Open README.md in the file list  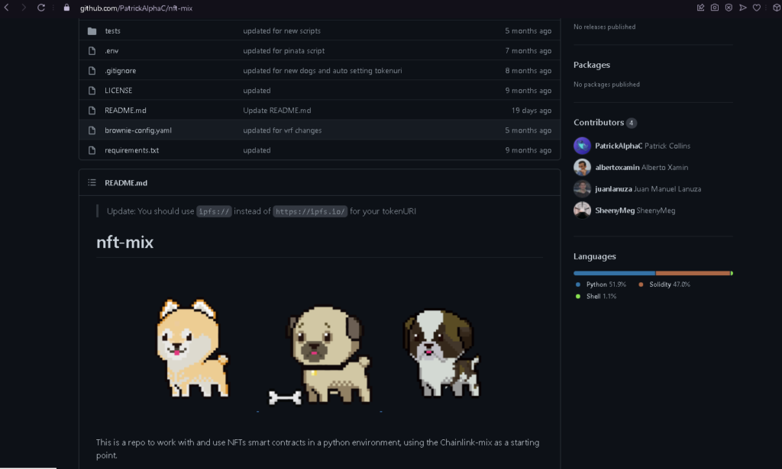[125, 111]
